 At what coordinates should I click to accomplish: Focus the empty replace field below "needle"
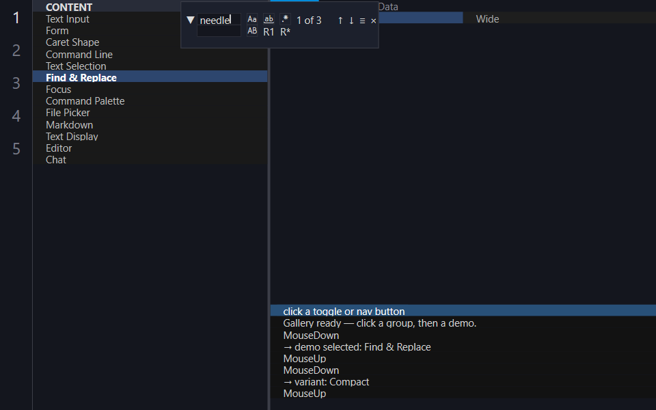click(219, 31)
